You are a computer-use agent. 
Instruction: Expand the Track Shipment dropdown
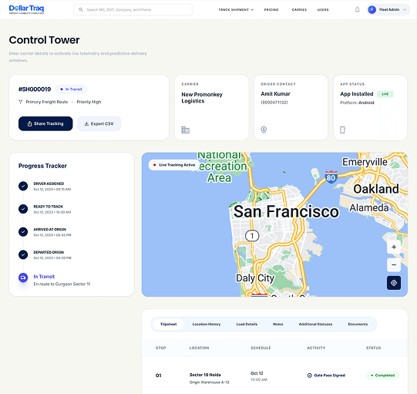tap(236, 9)
